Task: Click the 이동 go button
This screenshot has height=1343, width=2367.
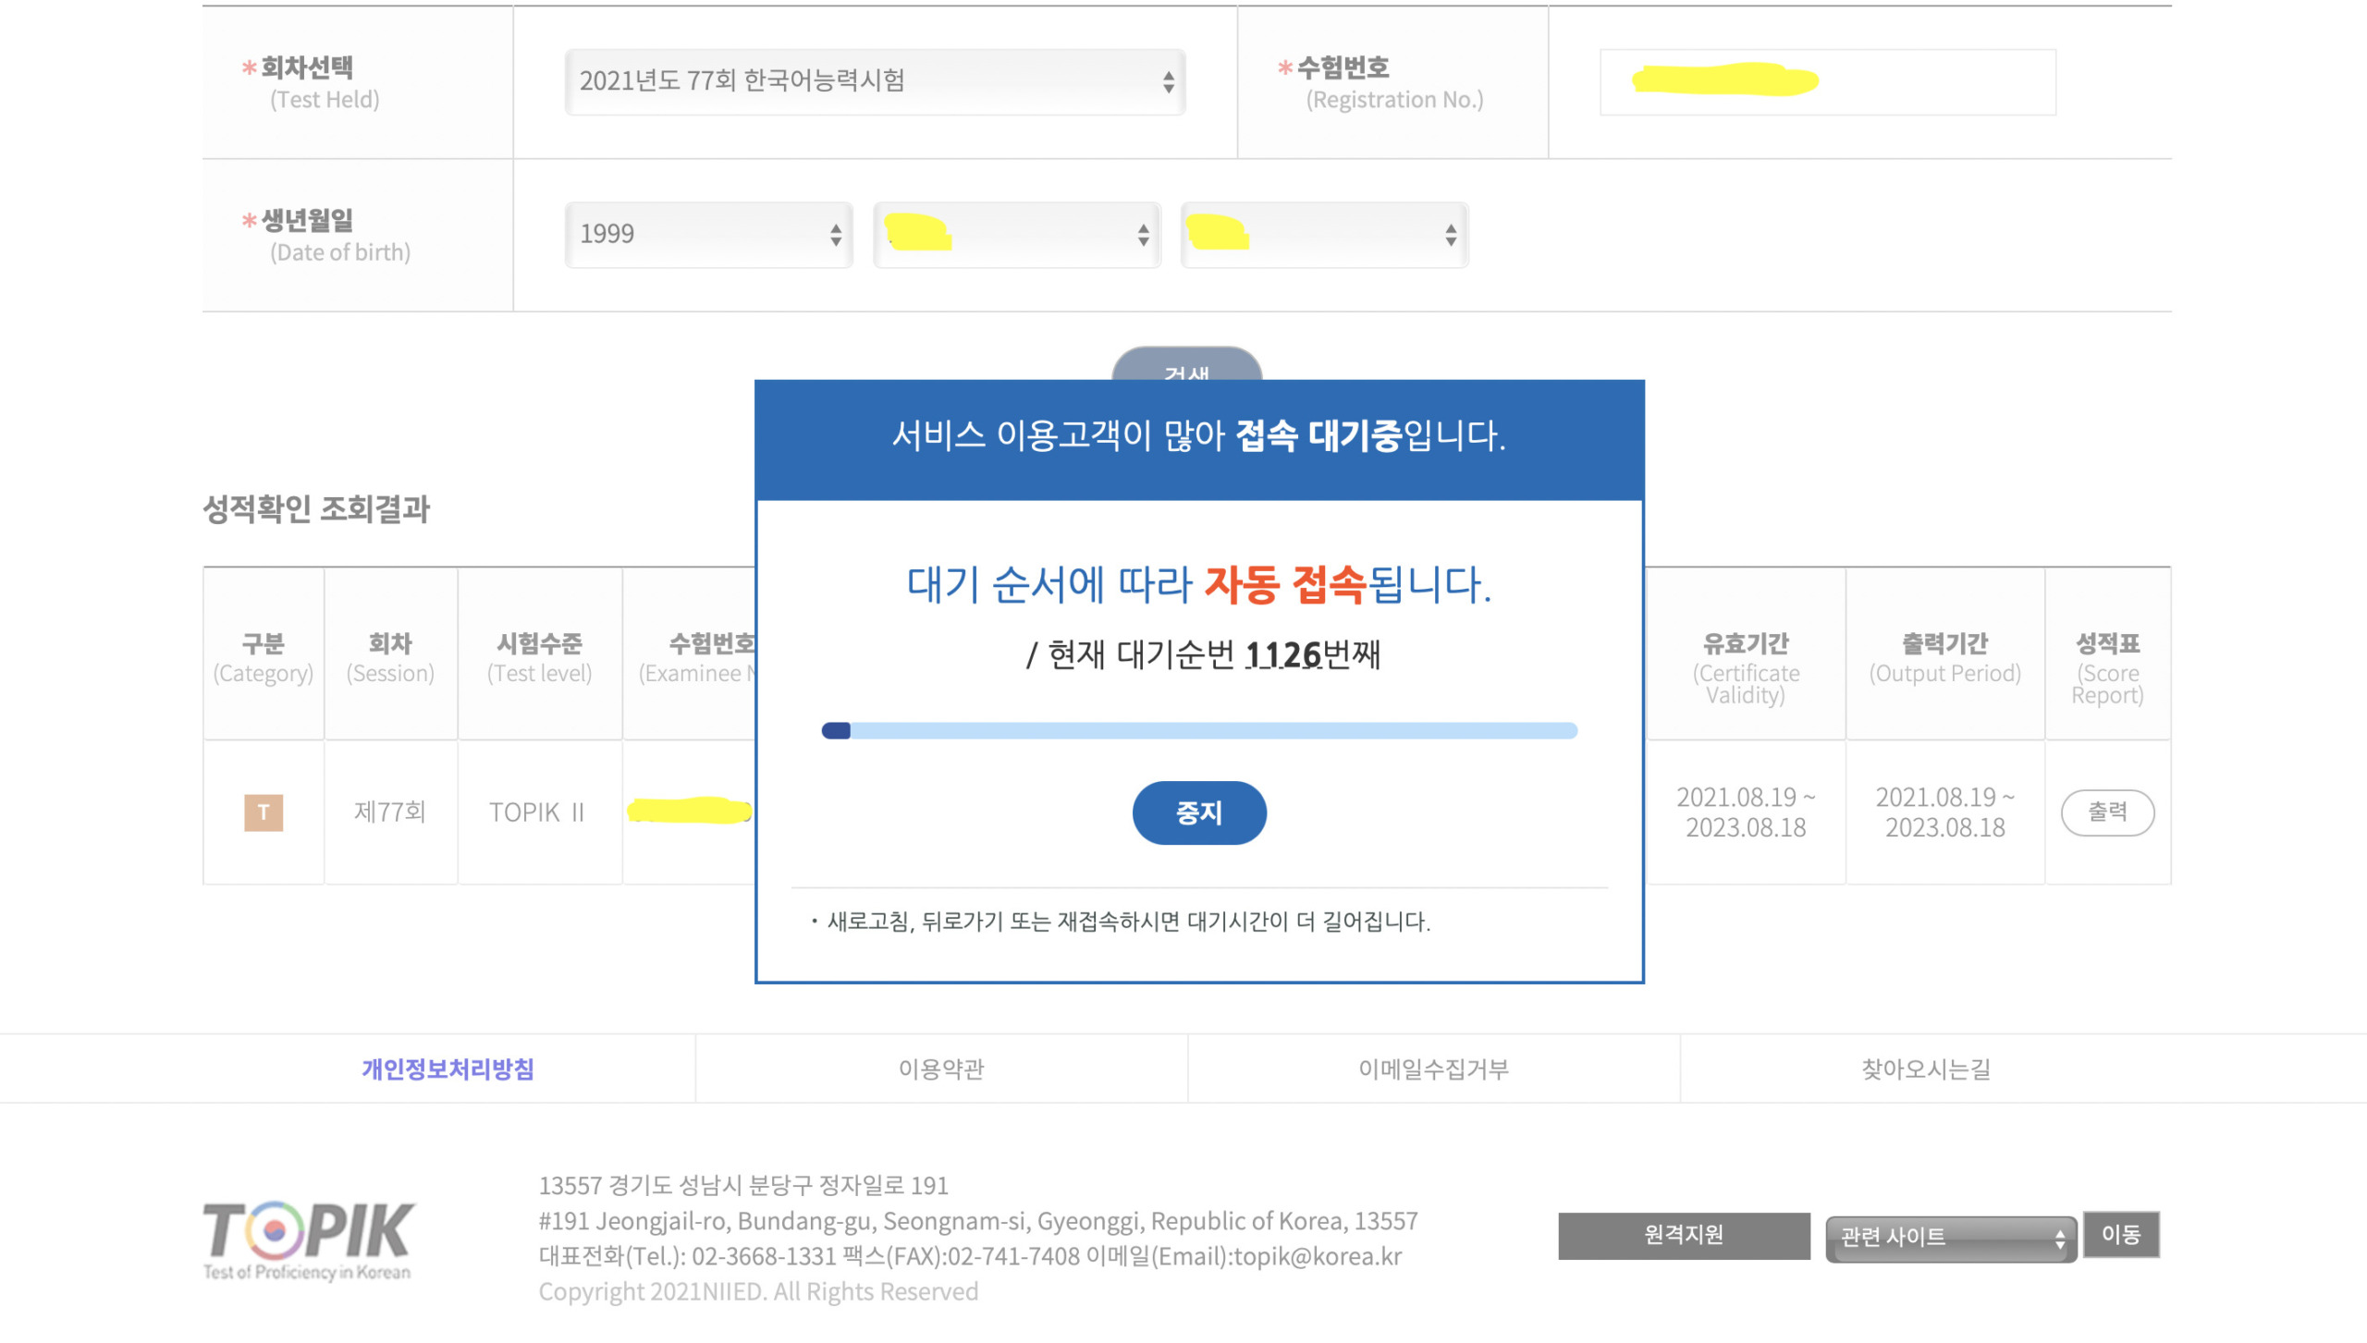Action: point(2121,1235)
